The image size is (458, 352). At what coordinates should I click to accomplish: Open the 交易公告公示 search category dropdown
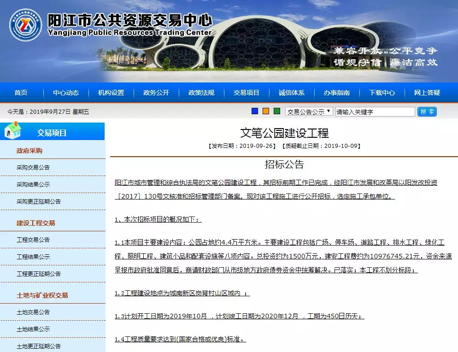309,111
